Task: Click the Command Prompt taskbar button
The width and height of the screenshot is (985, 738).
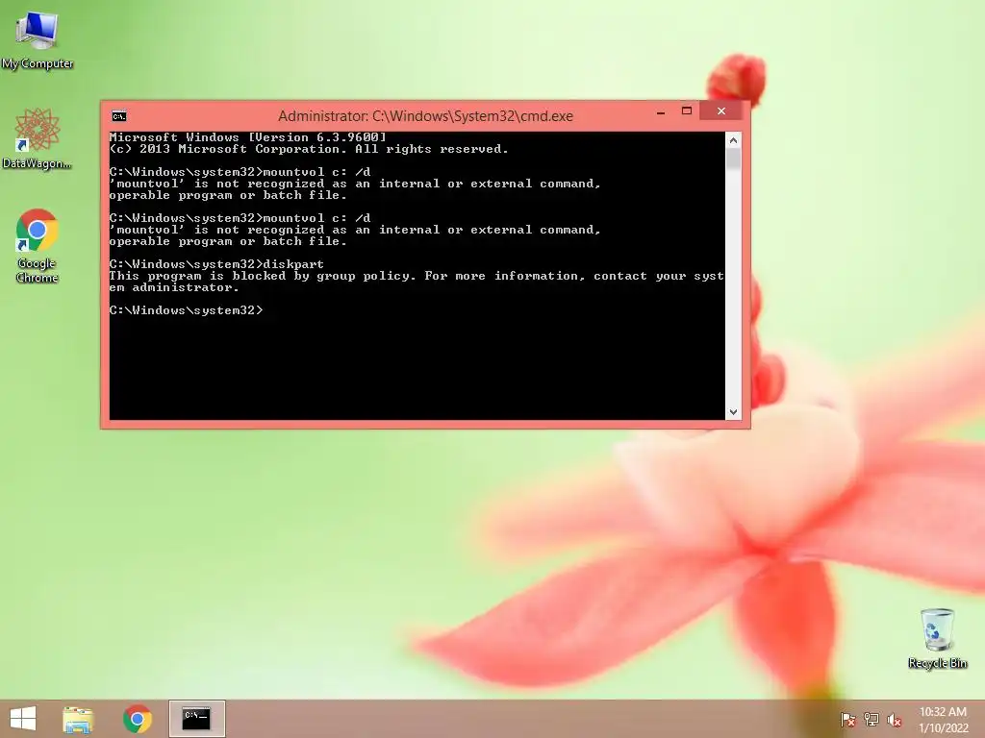Action: [196, 719]
